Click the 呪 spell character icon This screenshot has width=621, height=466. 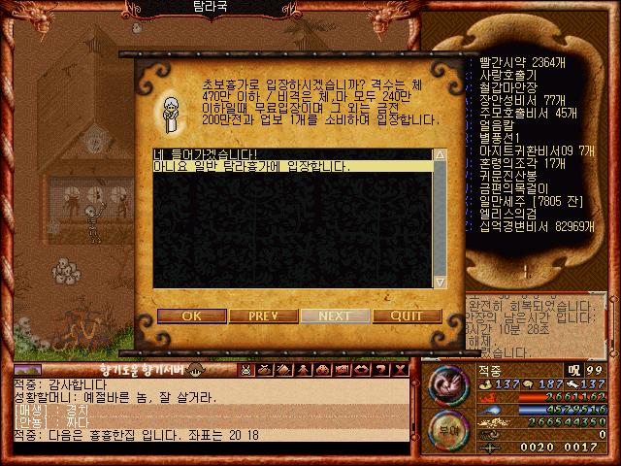573,371
